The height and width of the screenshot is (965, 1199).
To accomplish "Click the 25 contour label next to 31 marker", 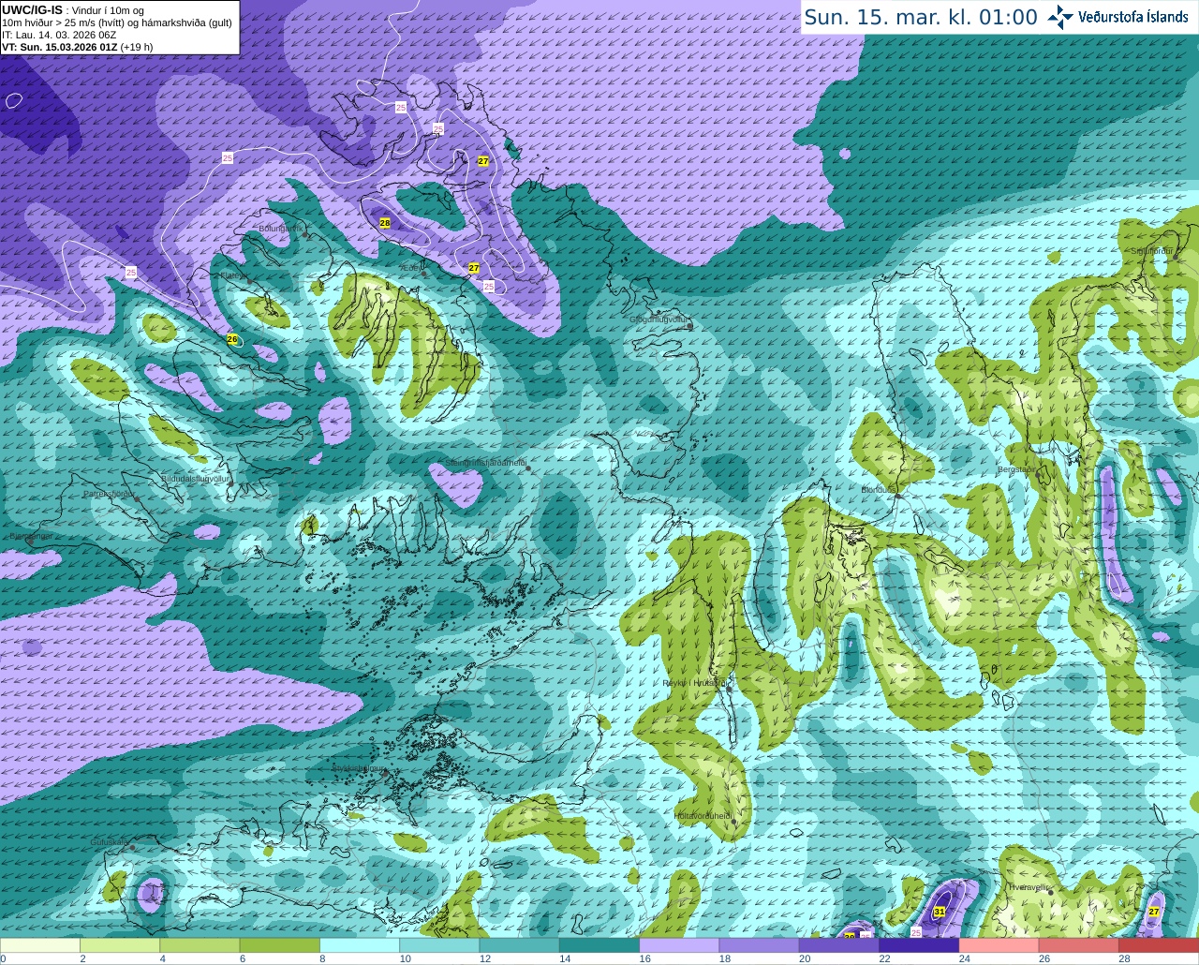I will click(x=916, y=932).
